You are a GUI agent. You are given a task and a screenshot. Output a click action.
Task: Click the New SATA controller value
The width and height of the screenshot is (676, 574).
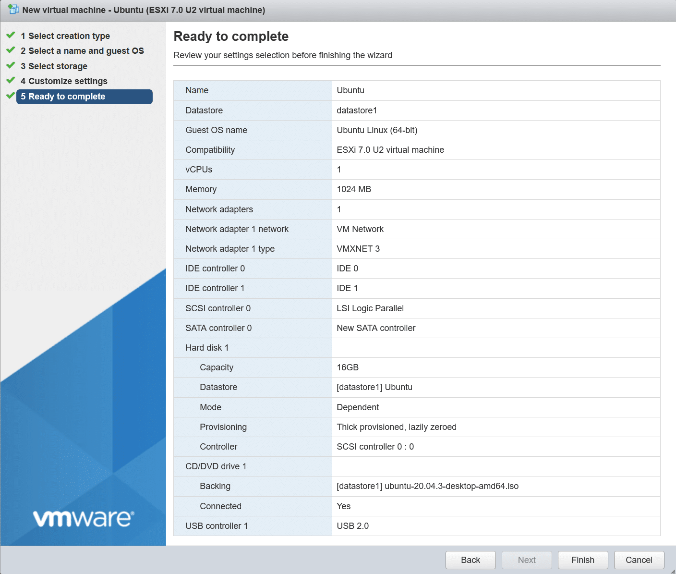tap(376, 328)
